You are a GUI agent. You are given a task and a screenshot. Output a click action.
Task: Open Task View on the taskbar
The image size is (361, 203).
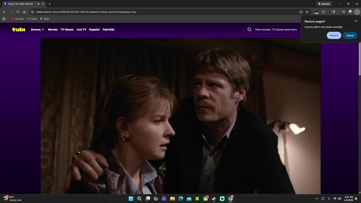pyautogui.click(x=148, y=199)
